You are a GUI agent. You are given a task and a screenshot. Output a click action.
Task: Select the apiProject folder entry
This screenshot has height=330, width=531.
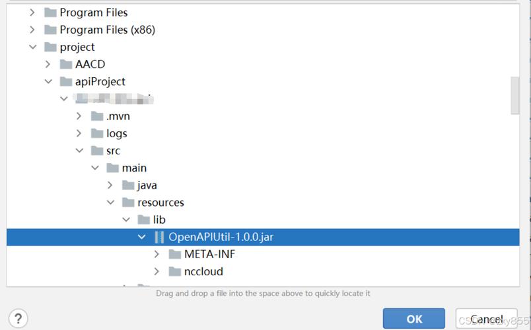pos(100,81)
